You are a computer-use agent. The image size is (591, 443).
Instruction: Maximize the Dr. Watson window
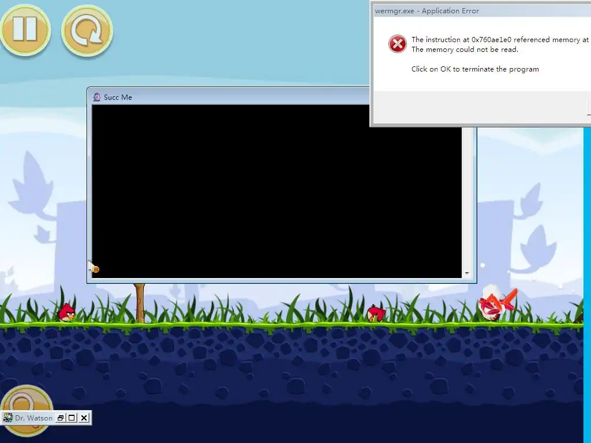[x=72, y=418]
